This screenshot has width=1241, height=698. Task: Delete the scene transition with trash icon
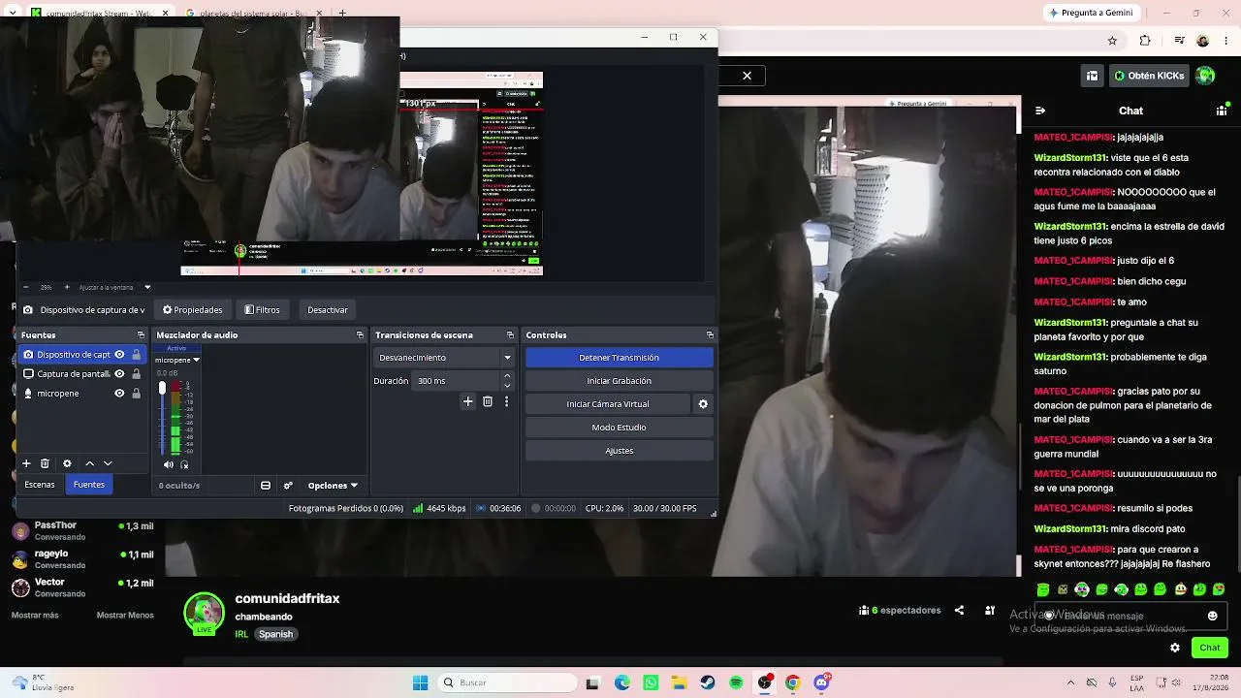(x=488, y=401)
